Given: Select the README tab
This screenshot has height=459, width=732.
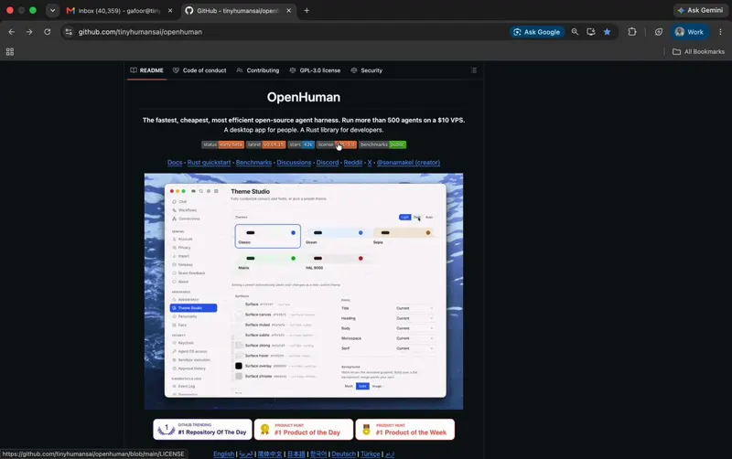Looking at the screenshot, I should tap(146, 70).
